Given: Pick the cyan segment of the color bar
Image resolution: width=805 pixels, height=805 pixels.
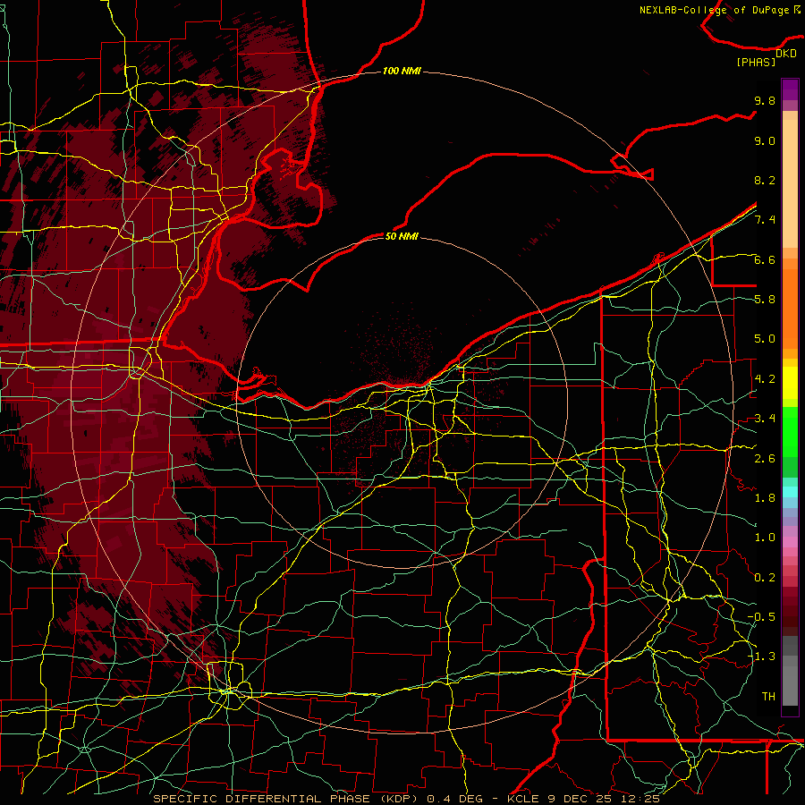Looking at the screenshot, I should tap(790, 492).
